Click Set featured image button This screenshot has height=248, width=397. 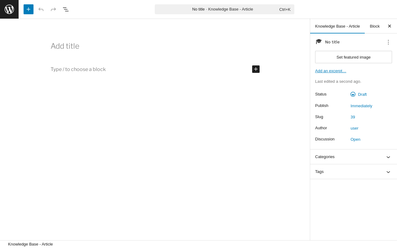pyautogui.click(x=354, y=57)
